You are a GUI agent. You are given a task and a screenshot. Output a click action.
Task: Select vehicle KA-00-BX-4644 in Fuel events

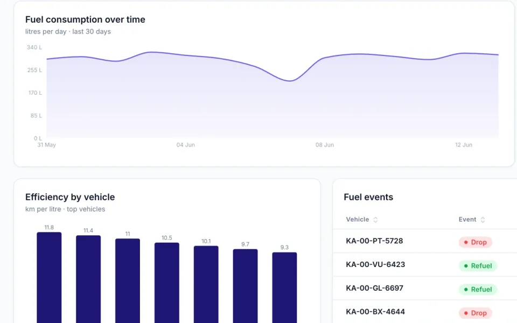(x=375, y=312)
